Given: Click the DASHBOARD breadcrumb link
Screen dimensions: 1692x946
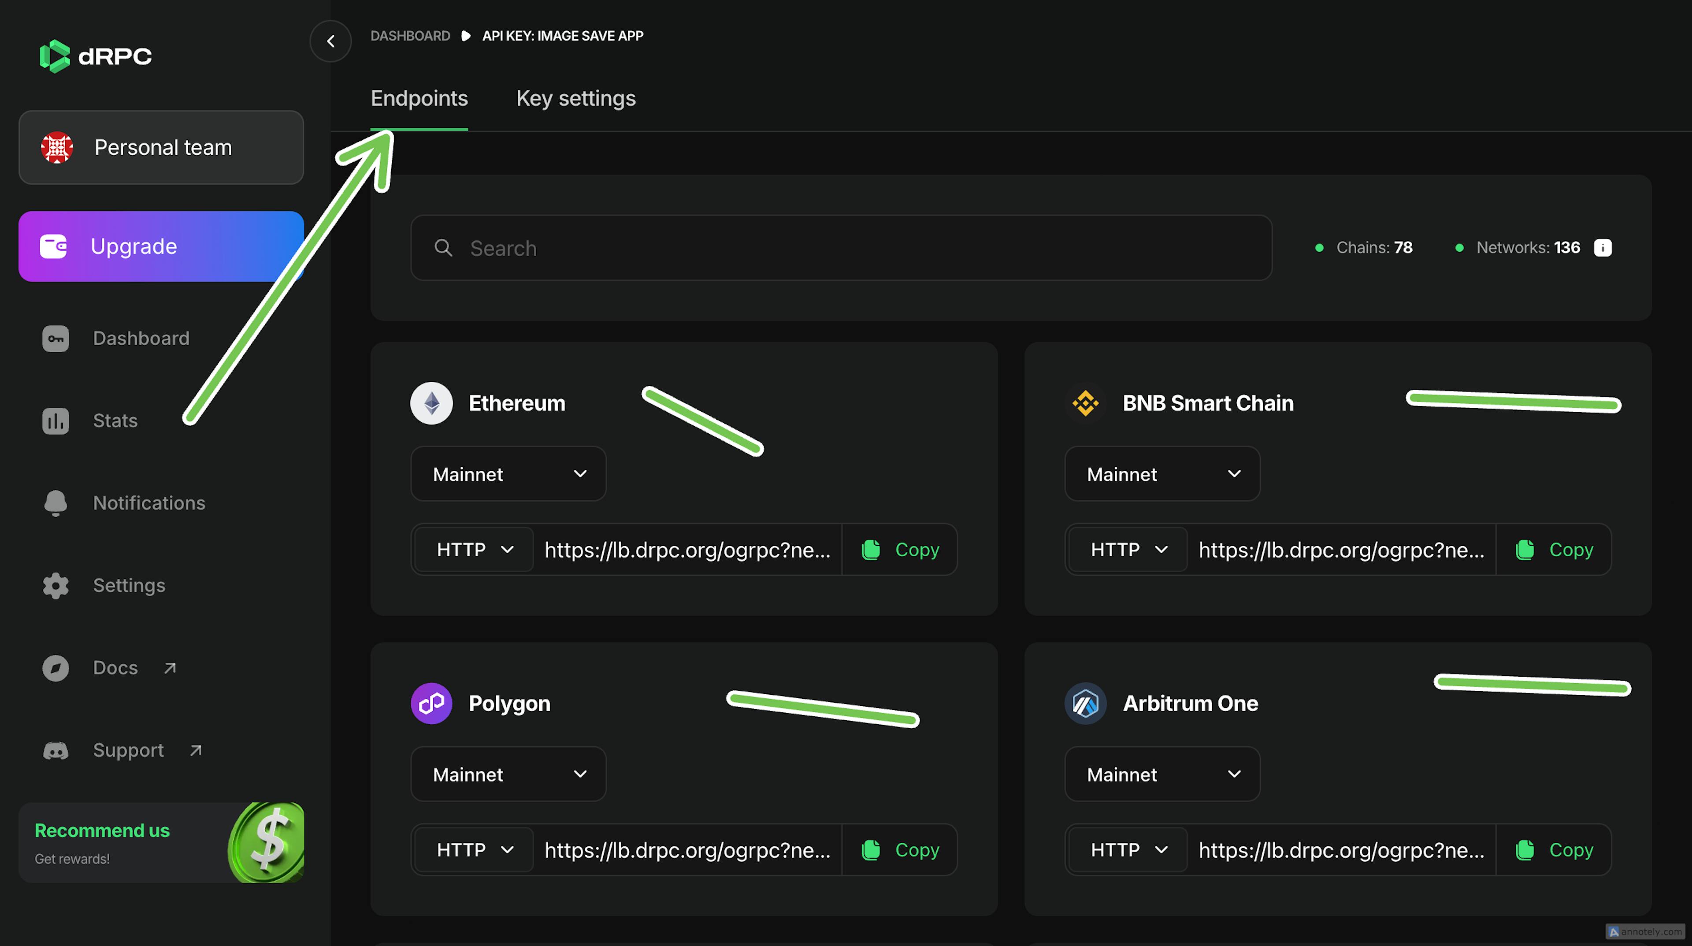Looking at the screenshot, I should pyautogui.click(x=411, y=35).
